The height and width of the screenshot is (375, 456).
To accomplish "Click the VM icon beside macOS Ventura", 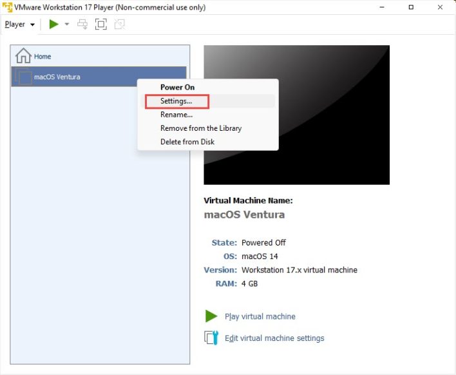I will (23, 77).
